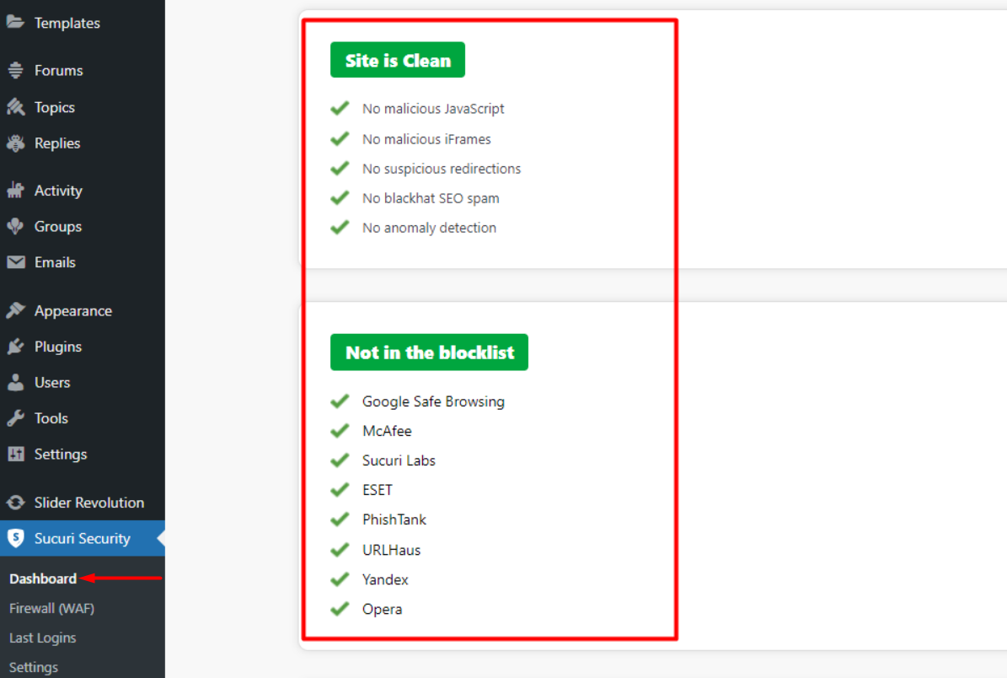1007x678 pixels.
Task: Open the Tools wrench icon
Action: (x=15, y=418)
